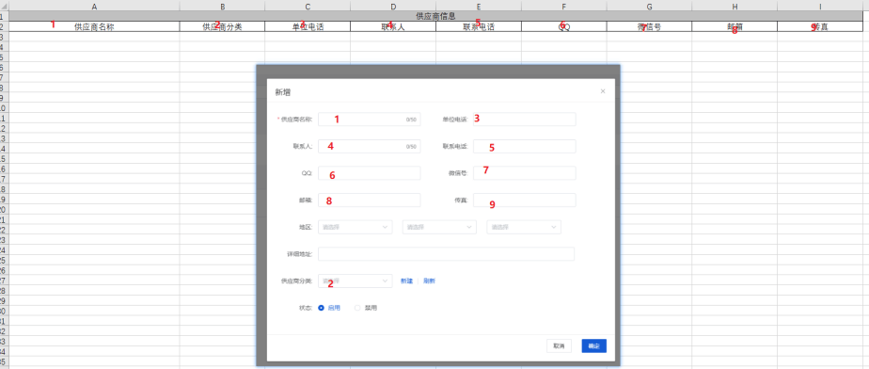Select the 联系电话 header cell in row 2

[479, 26]
